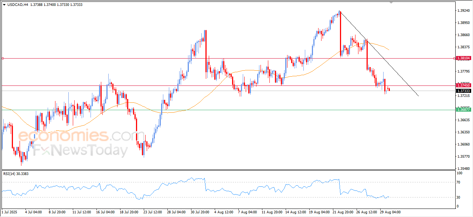Click the 1.37795 price axis label
The width and height of the screenshot is (473, 217).
pyautogui.click(x=463, y=71)
